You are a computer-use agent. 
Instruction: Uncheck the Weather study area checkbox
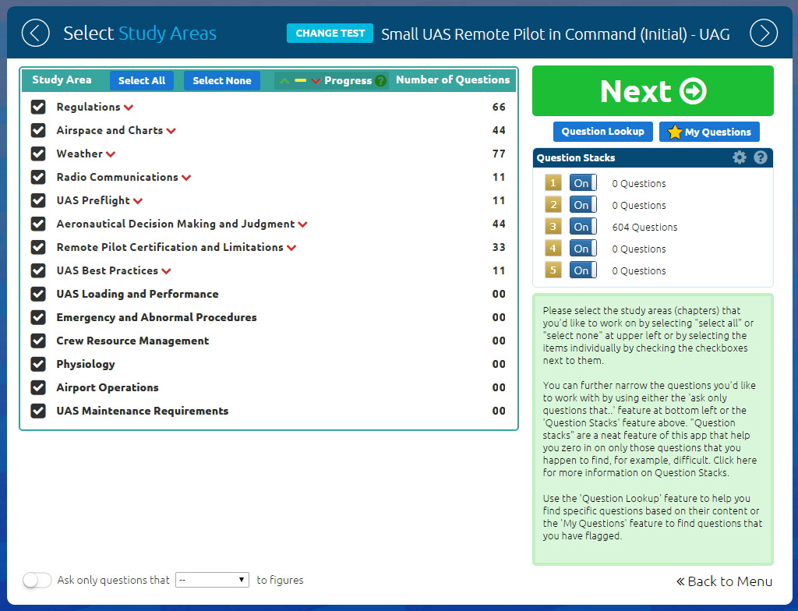tap(38, 154)
